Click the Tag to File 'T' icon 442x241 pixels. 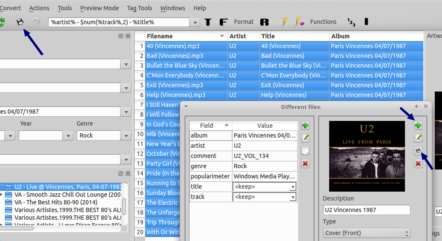pyautogui.click(x=208, y=22)
